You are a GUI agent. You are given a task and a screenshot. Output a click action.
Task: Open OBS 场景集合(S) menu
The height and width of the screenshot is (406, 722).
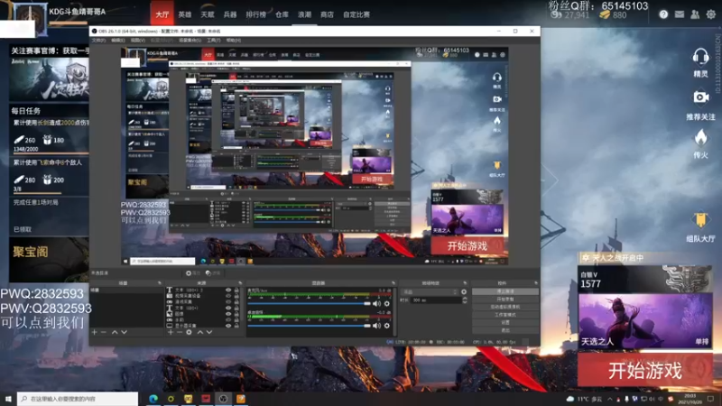click(190, 41)
